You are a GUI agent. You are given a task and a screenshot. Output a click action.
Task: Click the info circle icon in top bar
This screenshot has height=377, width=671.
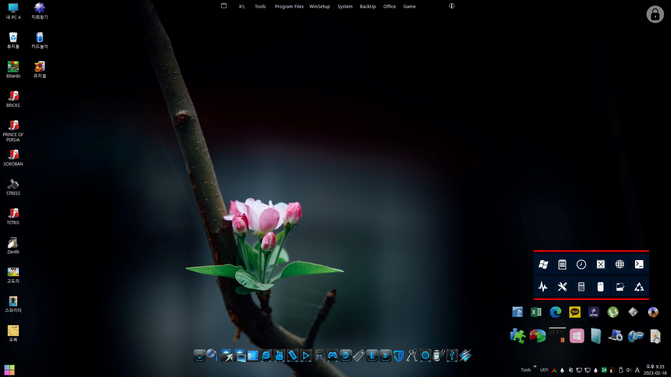click(452, 6)
